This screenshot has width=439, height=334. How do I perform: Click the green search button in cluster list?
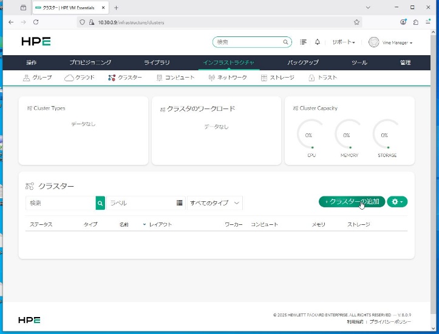[100, 203]
